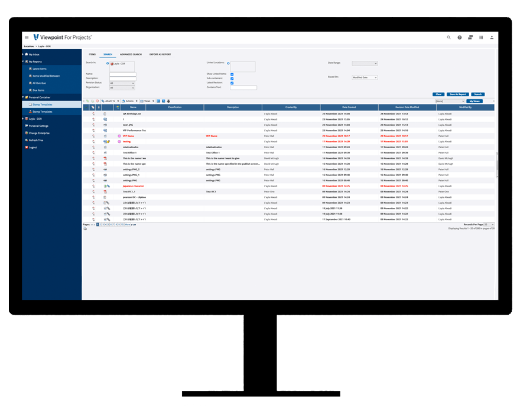The image size is (520, 408).
Task: Click the pink marker in testing row
Action: tap(119, 142)
